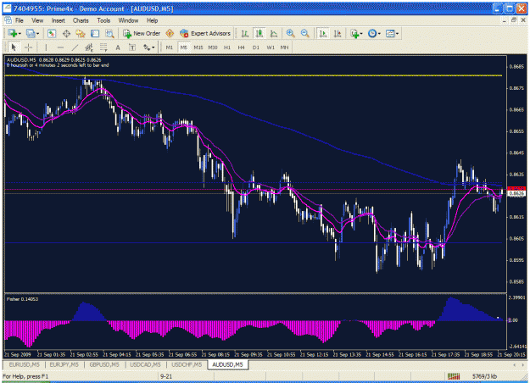Screen dimensions: 530x383
Task: Click the Fisher 0.14053 indicator label
Action: tap(22, 299)
